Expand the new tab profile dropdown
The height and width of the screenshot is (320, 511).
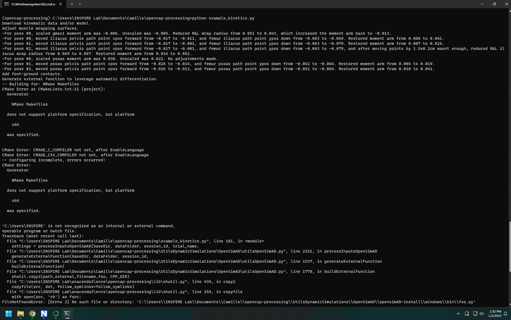click(80, 4)
